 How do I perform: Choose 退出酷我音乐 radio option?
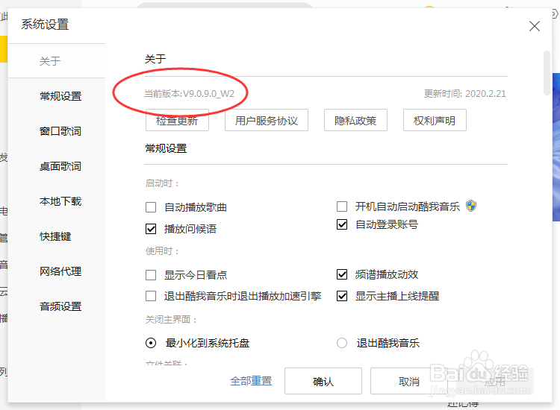(342, 343)
